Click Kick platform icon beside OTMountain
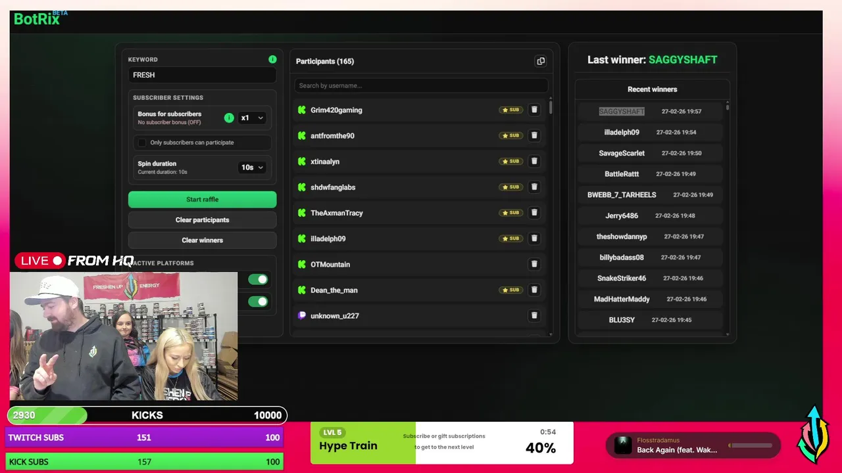Image resolution: width=842 pixels, height=473 pixels. click(x=302, y=264)
